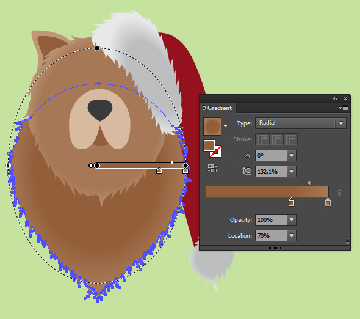Click the angle icon beside 0°
Image resolution: width=360 pixels, height=319 pixels.
[x=247, y=156]
